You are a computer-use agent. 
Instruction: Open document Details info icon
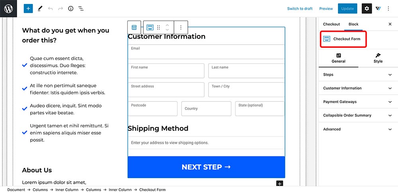[x=71, y=9]
